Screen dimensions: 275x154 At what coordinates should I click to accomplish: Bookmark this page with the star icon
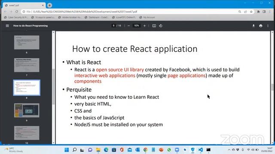[251, 12]
